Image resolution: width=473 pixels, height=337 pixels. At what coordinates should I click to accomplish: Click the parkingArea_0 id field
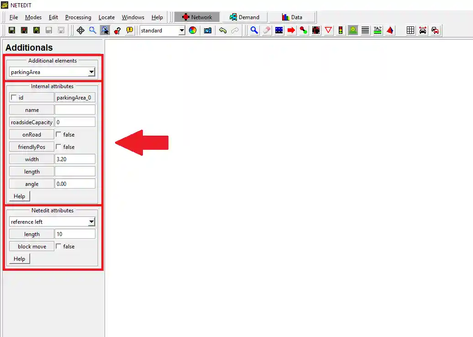pos(75,97)
